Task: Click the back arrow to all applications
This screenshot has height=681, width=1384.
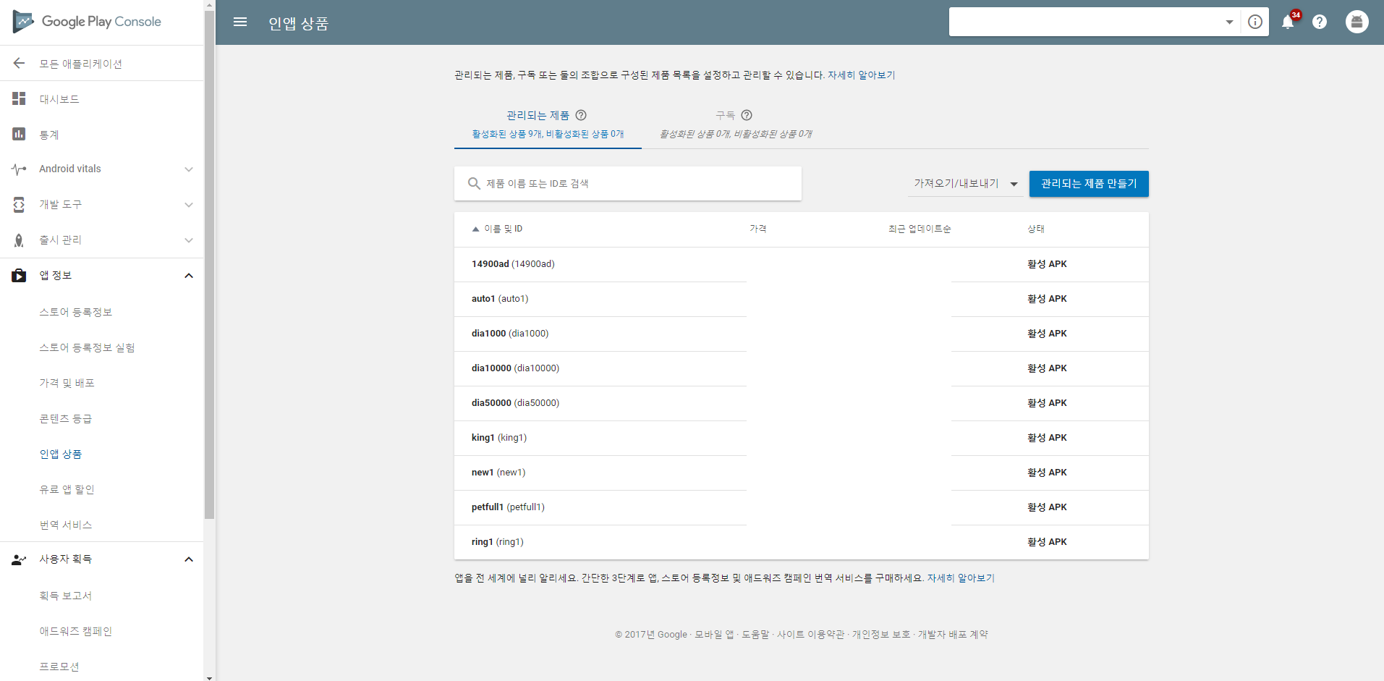Action: (x=19, y=64)
